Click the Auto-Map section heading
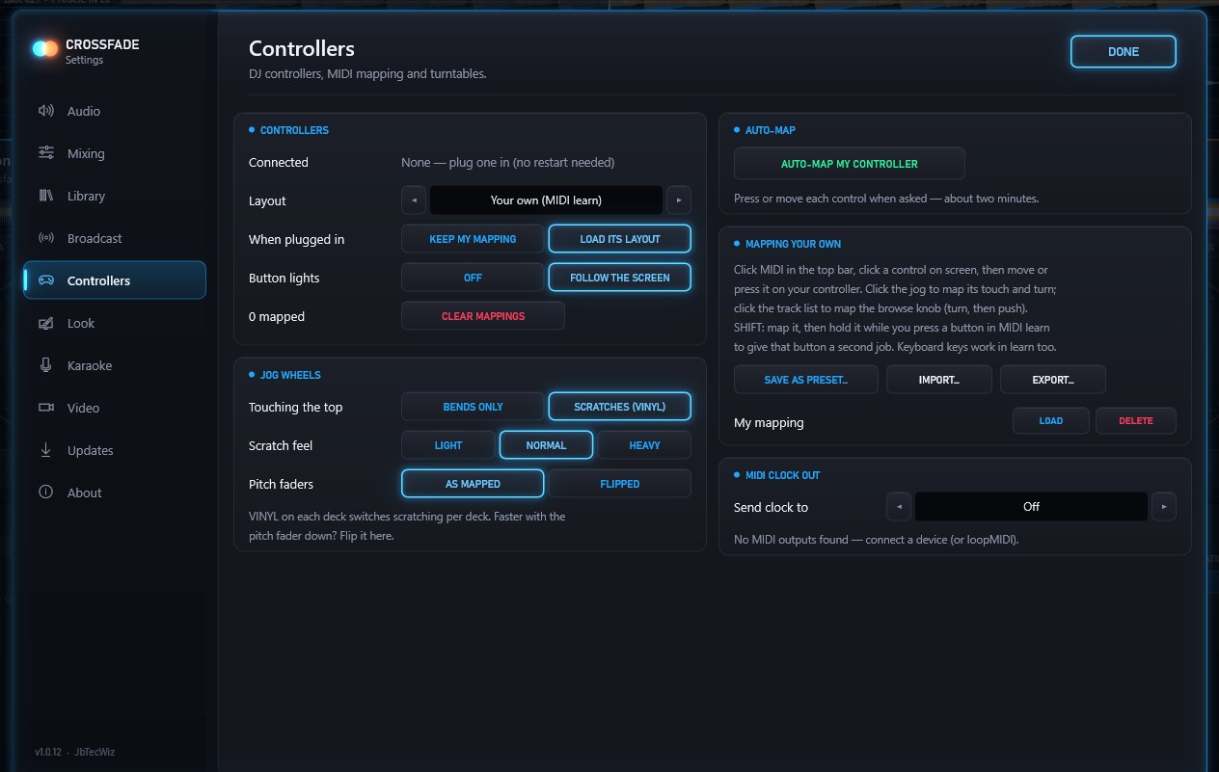Viewport: 1219px width, 772px height. (x=770, y=130)
